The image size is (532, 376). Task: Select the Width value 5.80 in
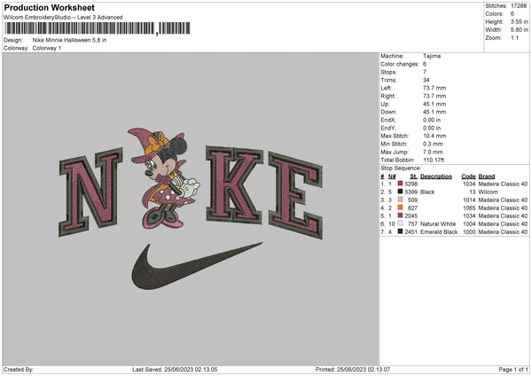pos(519,30)
